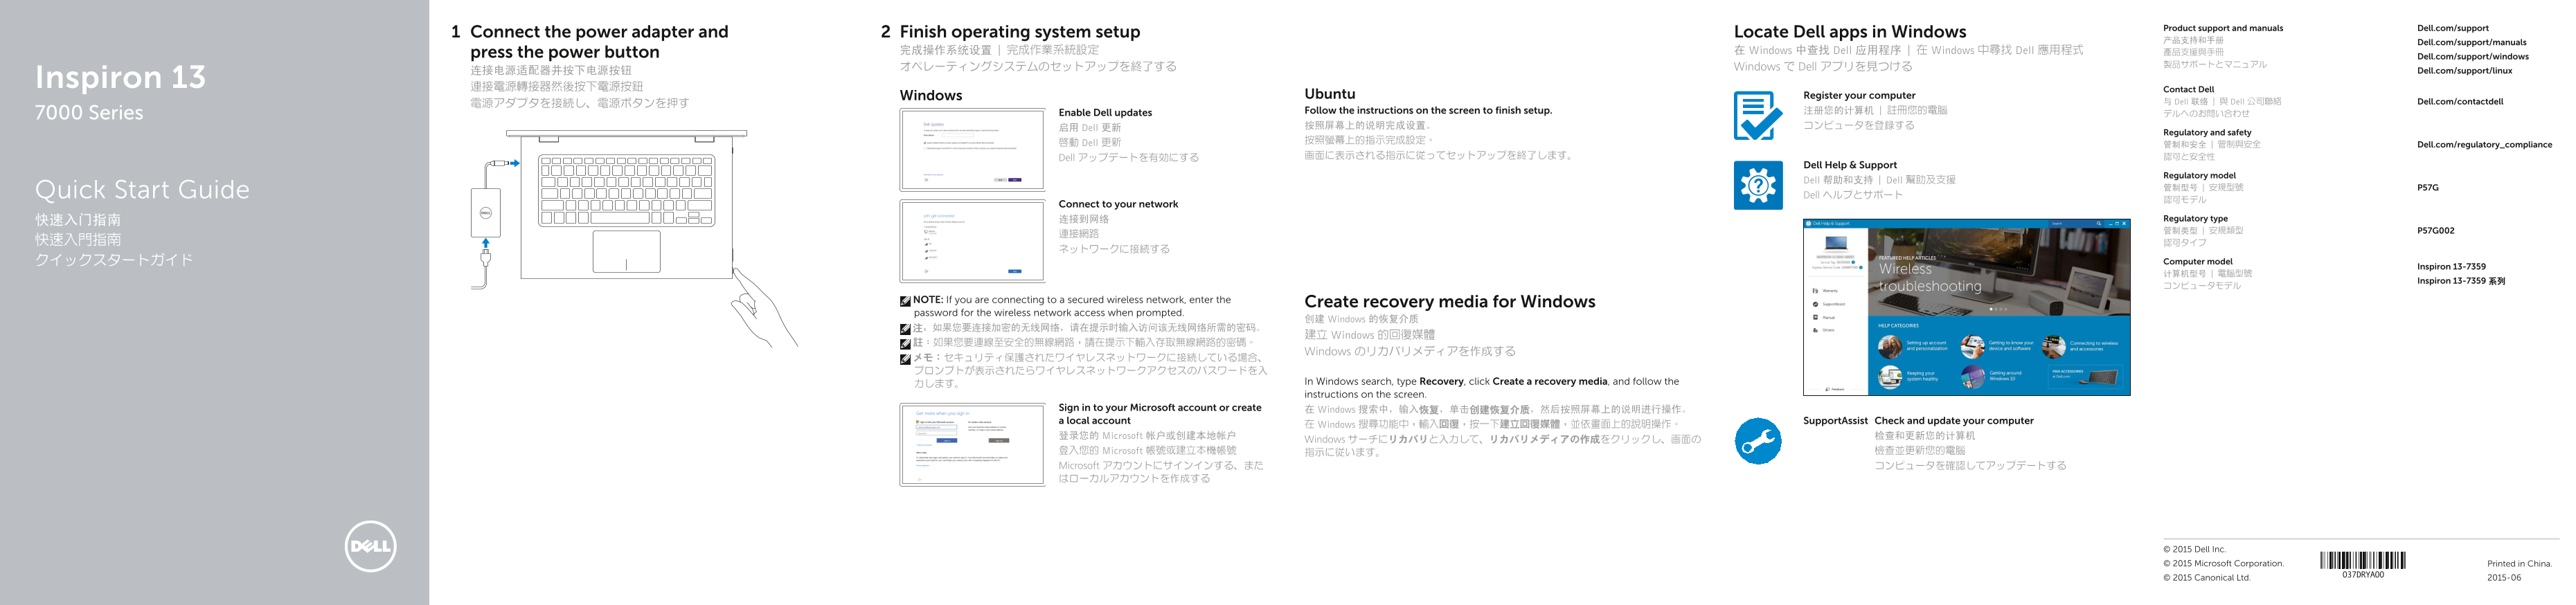The image size is (2576, 605).
Task: Click the Connect to your network label
Action: (x=1118, y=204)
